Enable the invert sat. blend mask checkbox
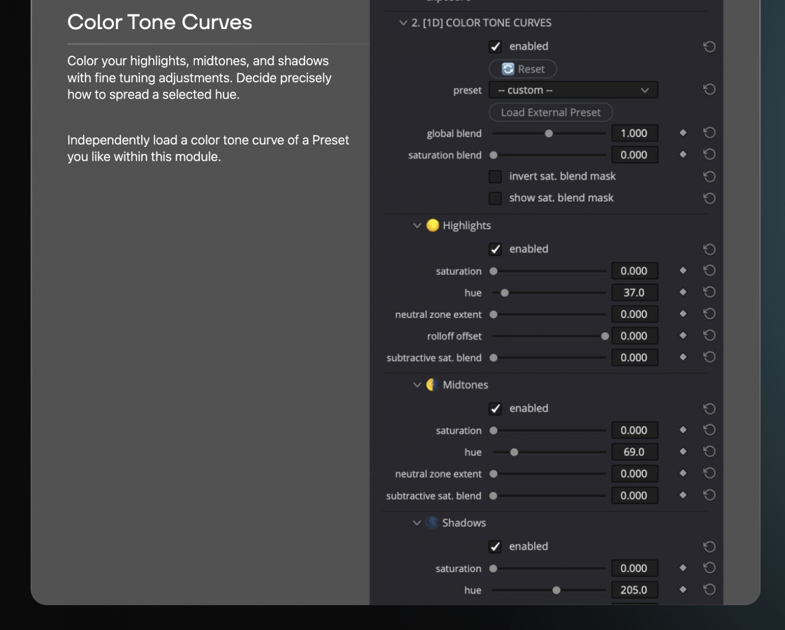 [x=495, y=177]
